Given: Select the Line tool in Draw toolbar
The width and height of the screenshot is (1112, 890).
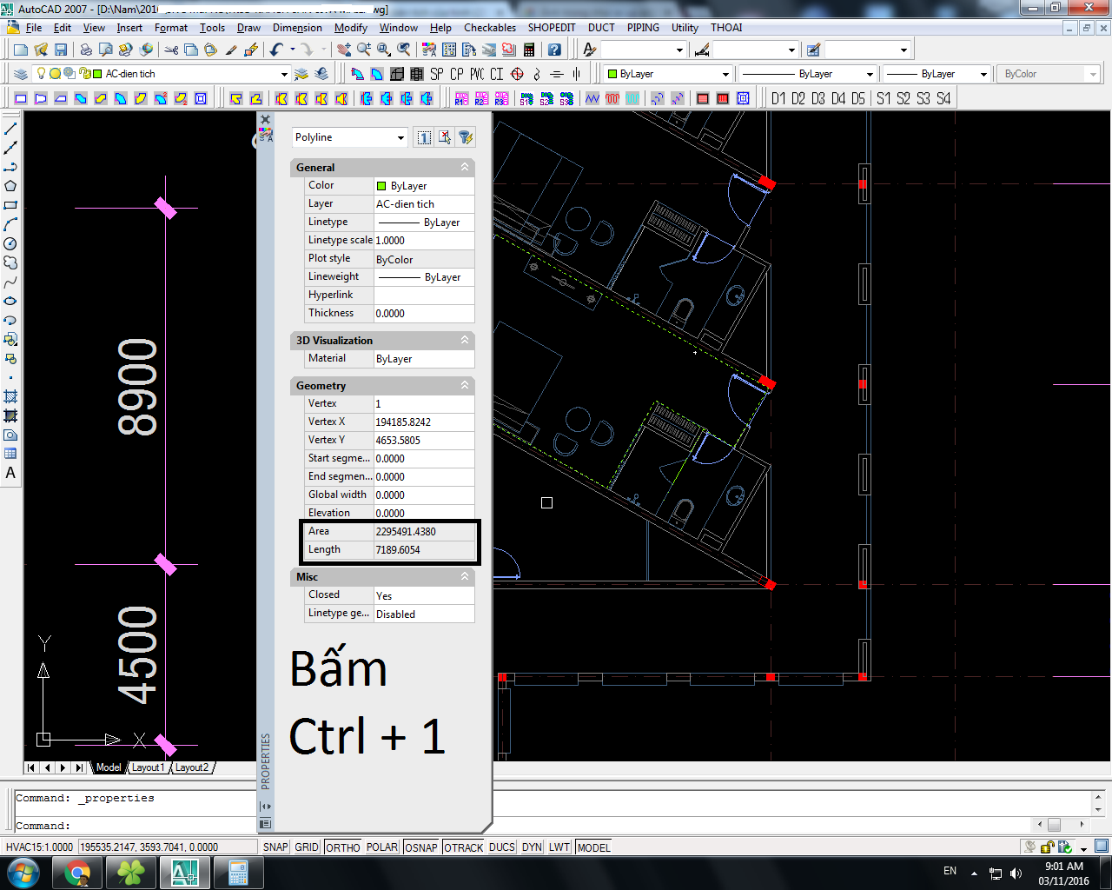Looking at the screenshot, I should pos(10,129).
